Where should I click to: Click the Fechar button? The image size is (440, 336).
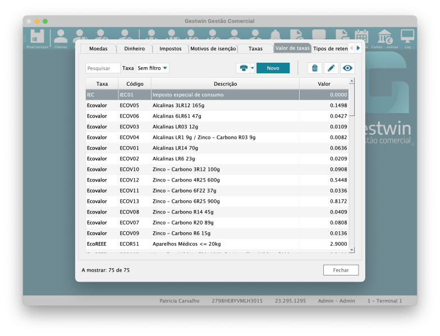(x=341, y=270)
